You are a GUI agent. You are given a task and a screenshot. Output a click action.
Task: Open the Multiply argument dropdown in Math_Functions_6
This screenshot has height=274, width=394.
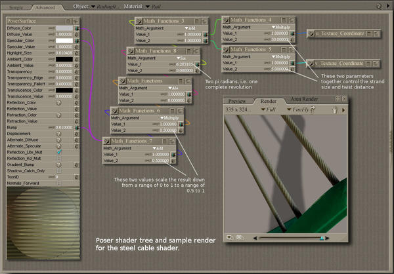[x=169, y=118]
